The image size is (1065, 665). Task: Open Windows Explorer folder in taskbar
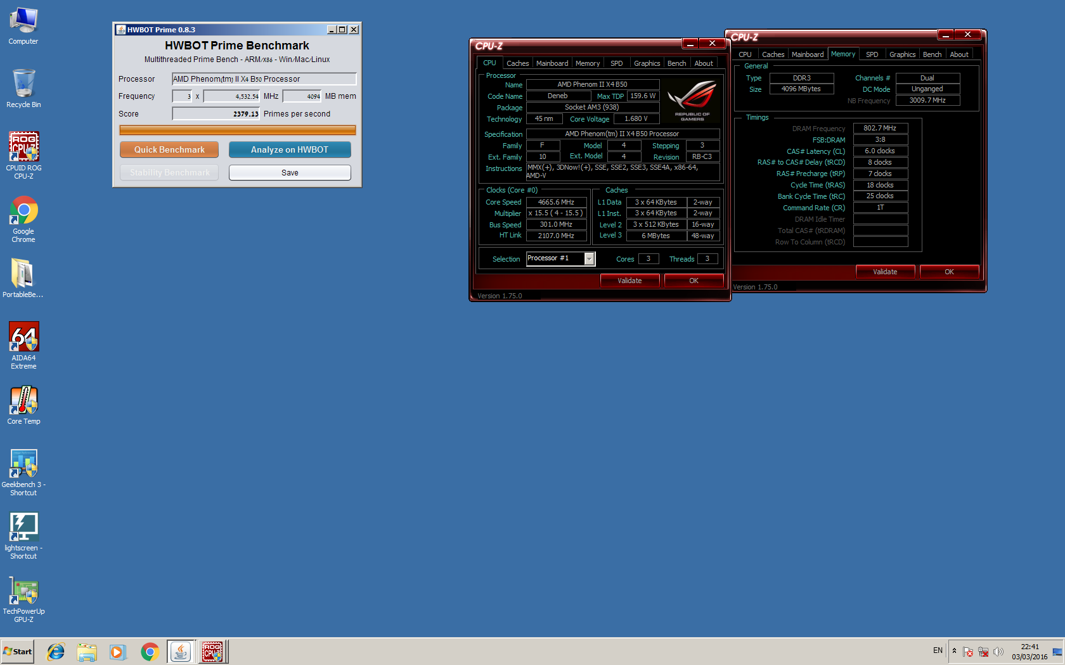(87, 652)
